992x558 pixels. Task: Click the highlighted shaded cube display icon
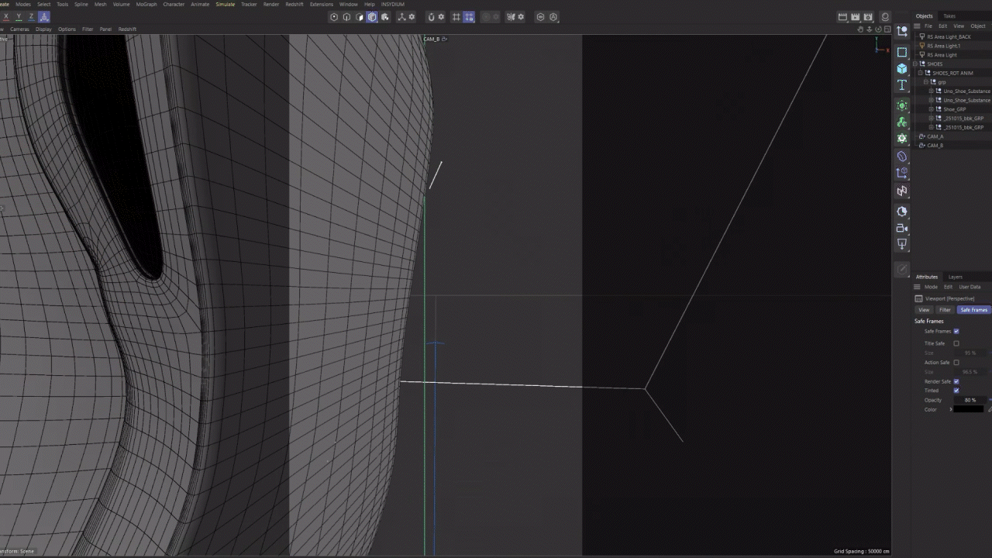(x=372, y=17)
